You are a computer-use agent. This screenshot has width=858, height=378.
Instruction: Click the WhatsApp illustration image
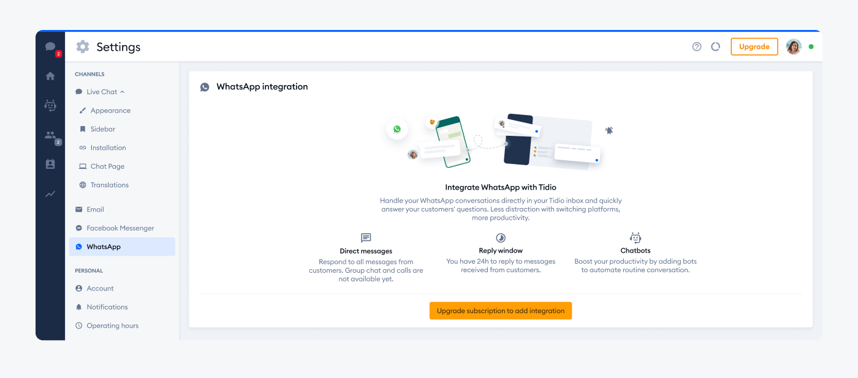click(x=501, y=143)
